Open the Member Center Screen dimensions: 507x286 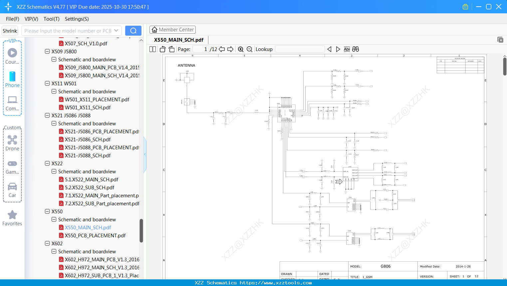pos(172,29)
